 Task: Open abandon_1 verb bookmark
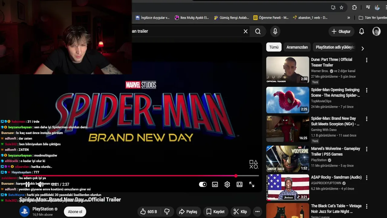[x=310, y=18]
